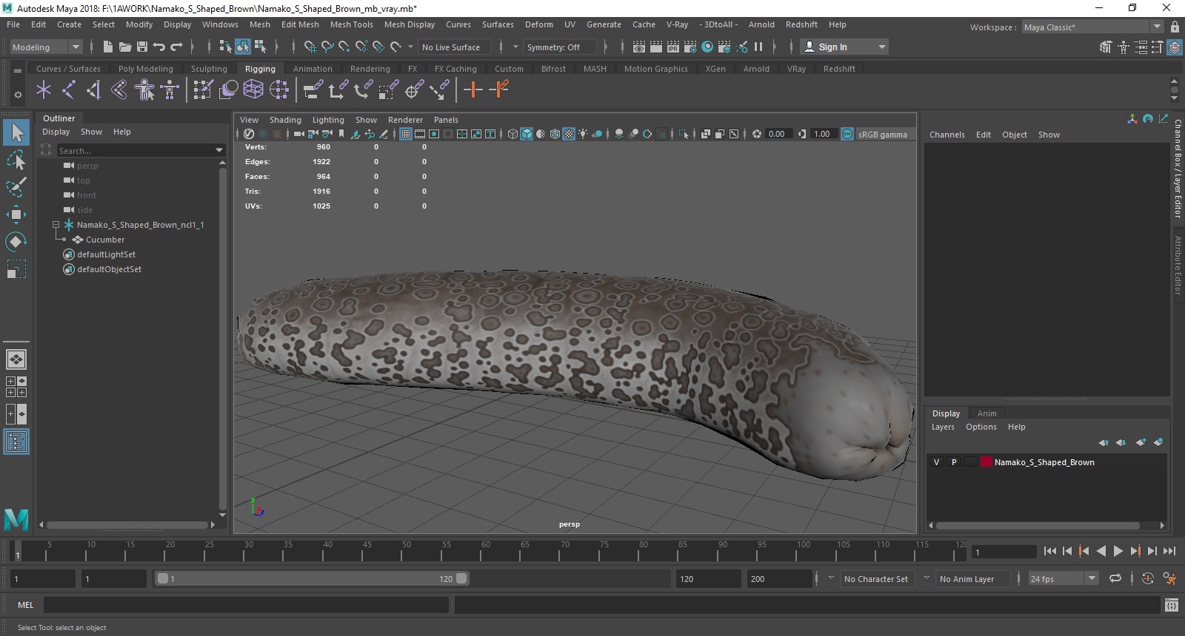Click the Undo arrow icon
The height and width of the screenshot is (636, 1185).
pos(159,47)
